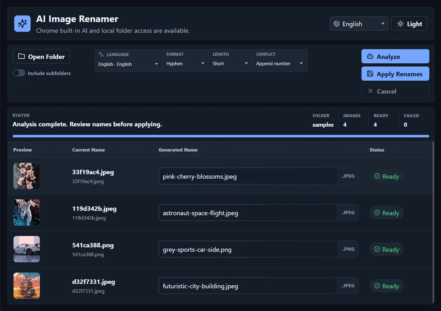Screen dimensions: 441x311
Task: Click the READY count value
Action: pyautogui.click(x=375, y=125)
